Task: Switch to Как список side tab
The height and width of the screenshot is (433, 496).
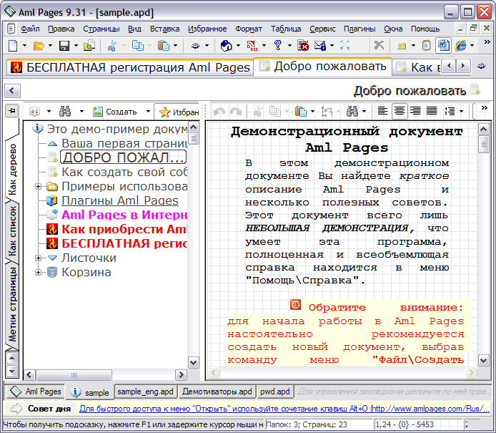Action: (x=12, y=231)
